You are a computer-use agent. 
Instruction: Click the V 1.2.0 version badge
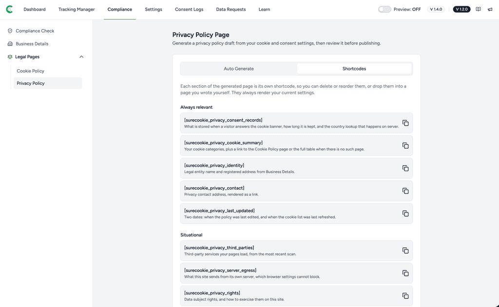tap(462, 9)
